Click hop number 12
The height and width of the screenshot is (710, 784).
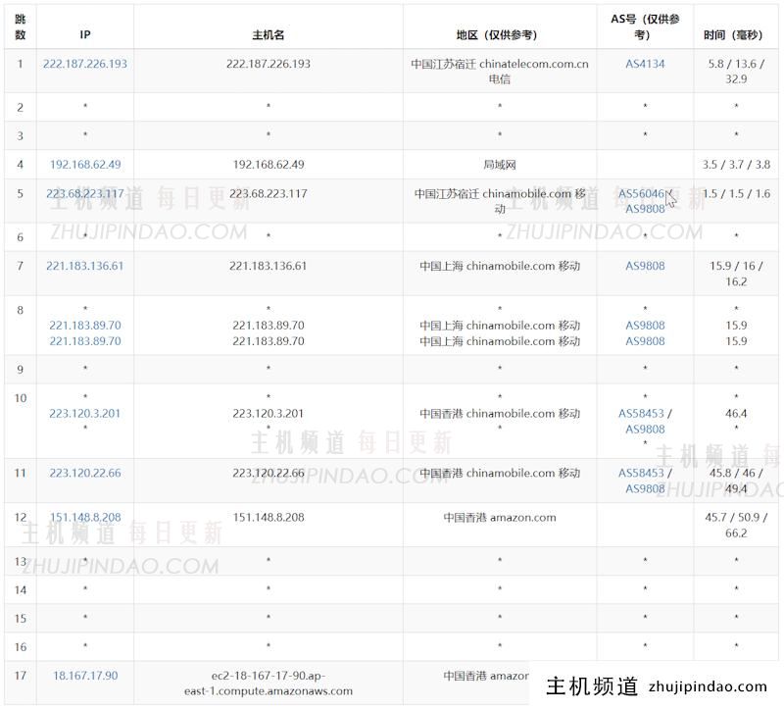(20, 517)
